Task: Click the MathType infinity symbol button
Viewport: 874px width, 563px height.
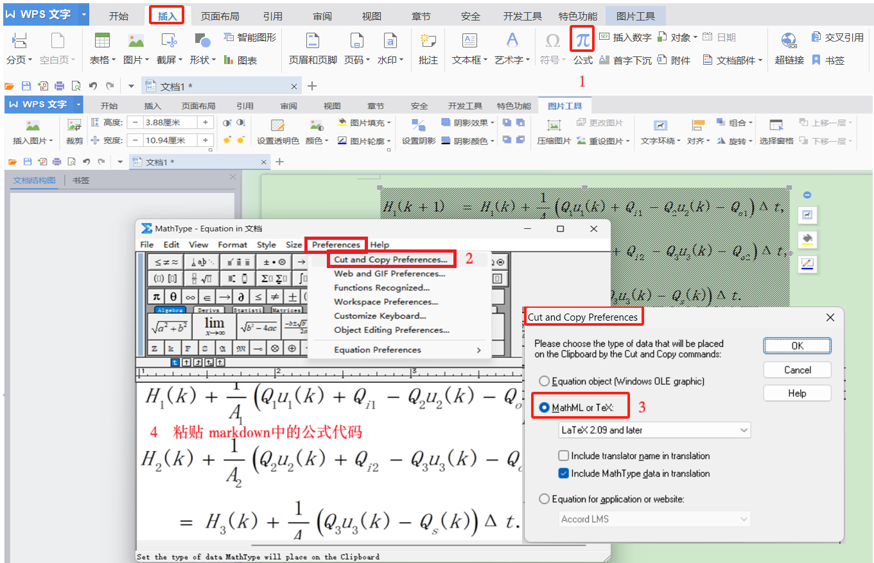Action: pyautogui.click(x=191, y=297)
